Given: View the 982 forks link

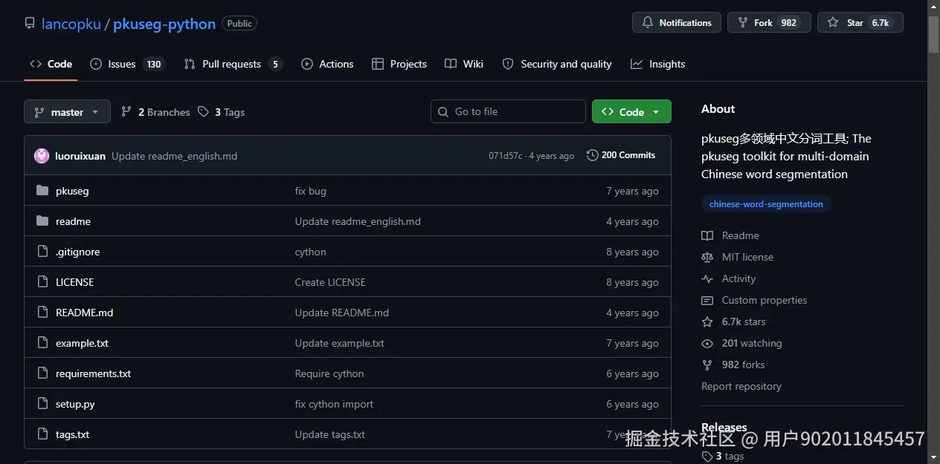Looking at the screenshot, I should pos(733,365).
